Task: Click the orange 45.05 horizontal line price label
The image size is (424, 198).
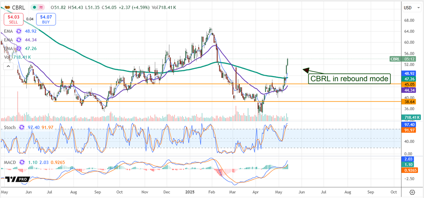Action: click(x=411, y=84)
